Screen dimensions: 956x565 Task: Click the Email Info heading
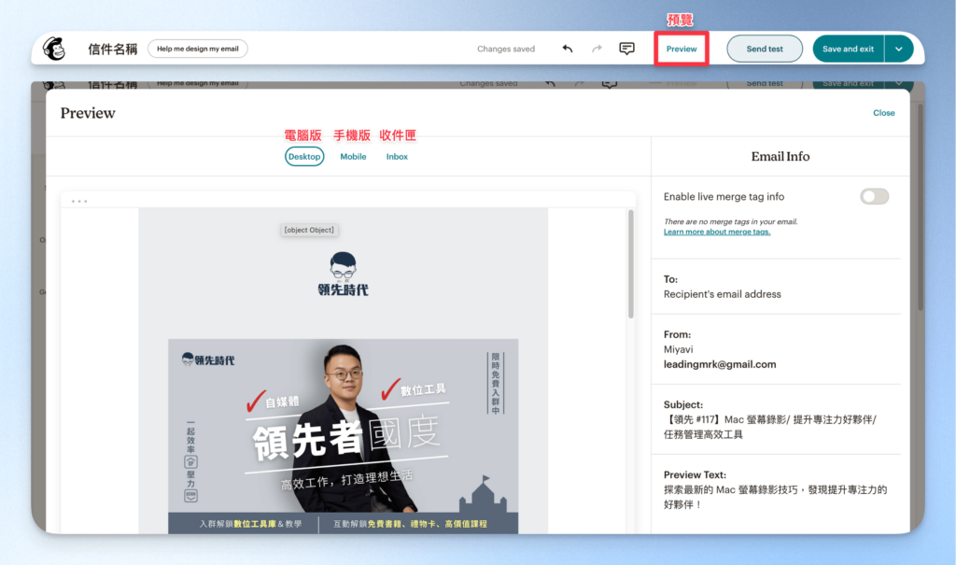[780, 157]
